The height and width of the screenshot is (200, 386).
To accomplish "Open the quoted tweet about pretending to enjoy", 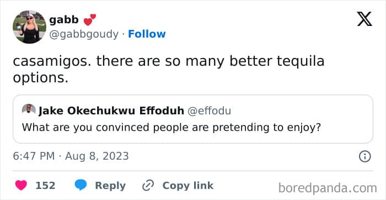I will (x=193, y=119).
